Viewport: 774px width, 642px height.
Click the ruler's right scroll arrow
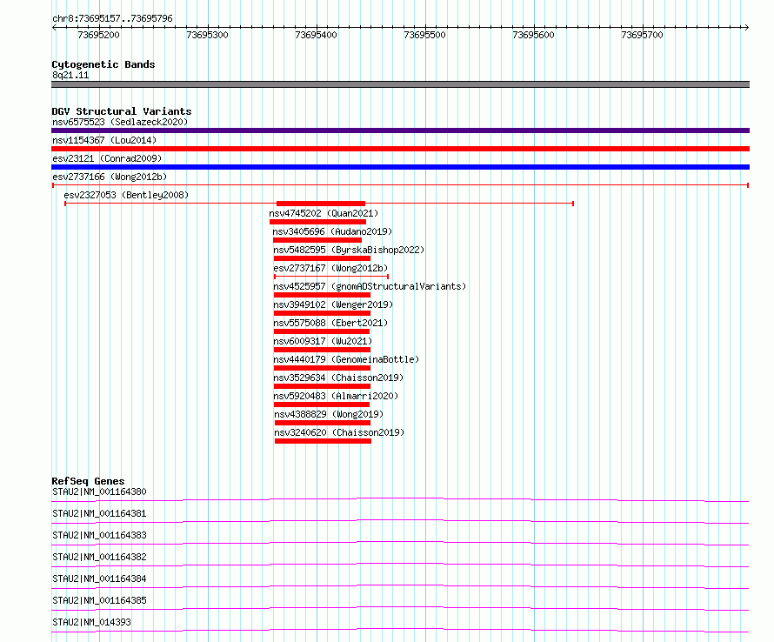point(746,28)
